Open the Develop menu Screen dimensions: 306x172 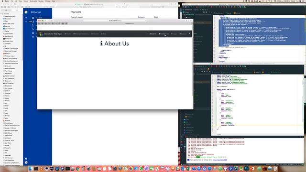[x=41, y=1]
